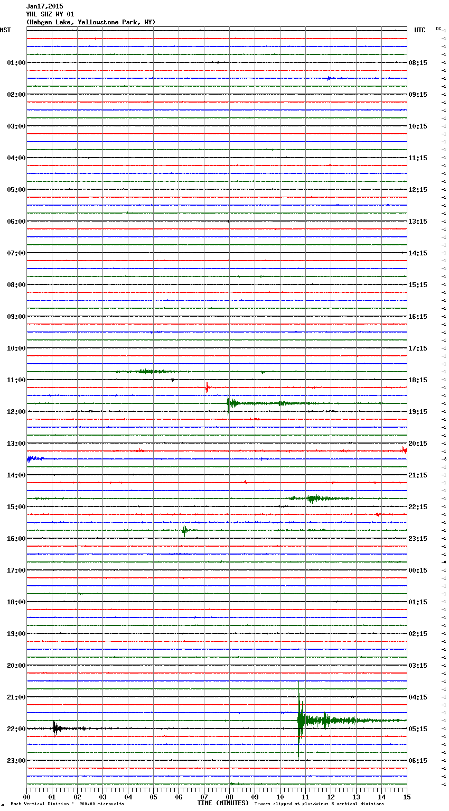
Task: Click the TIME (MINUTES) axis title
Action: tap(223, 803)
